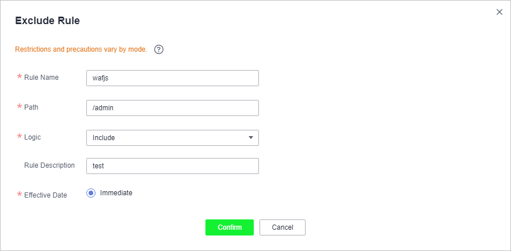Screen dimensions: 511x251
Task: Click the orange restrictions and precautions text
Action: click(x=81, y=50)
